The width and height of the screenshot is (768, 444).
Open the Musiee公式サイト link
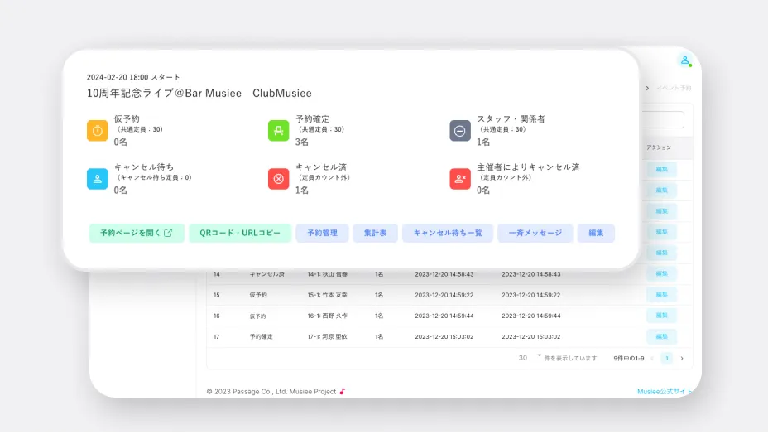click(x=664, y=391)
